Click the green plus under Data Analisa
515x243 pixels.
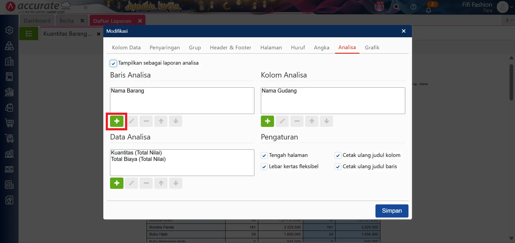pos(117,183)
